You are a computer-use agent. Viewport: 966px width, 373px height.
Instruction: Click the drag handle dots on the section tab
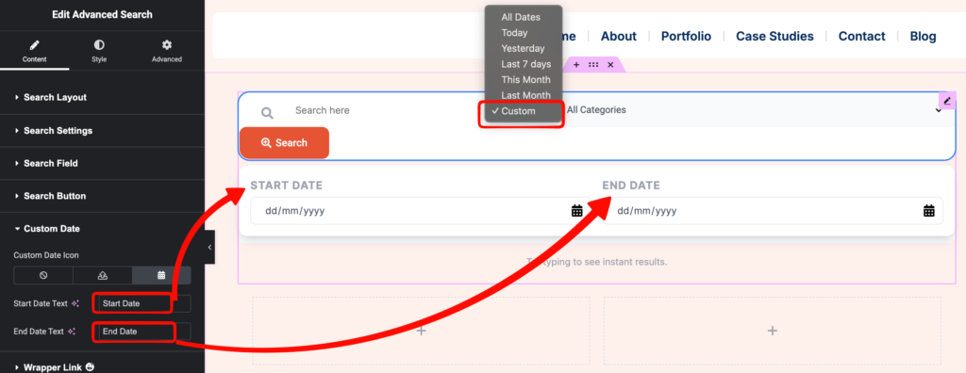pos(593,65)
